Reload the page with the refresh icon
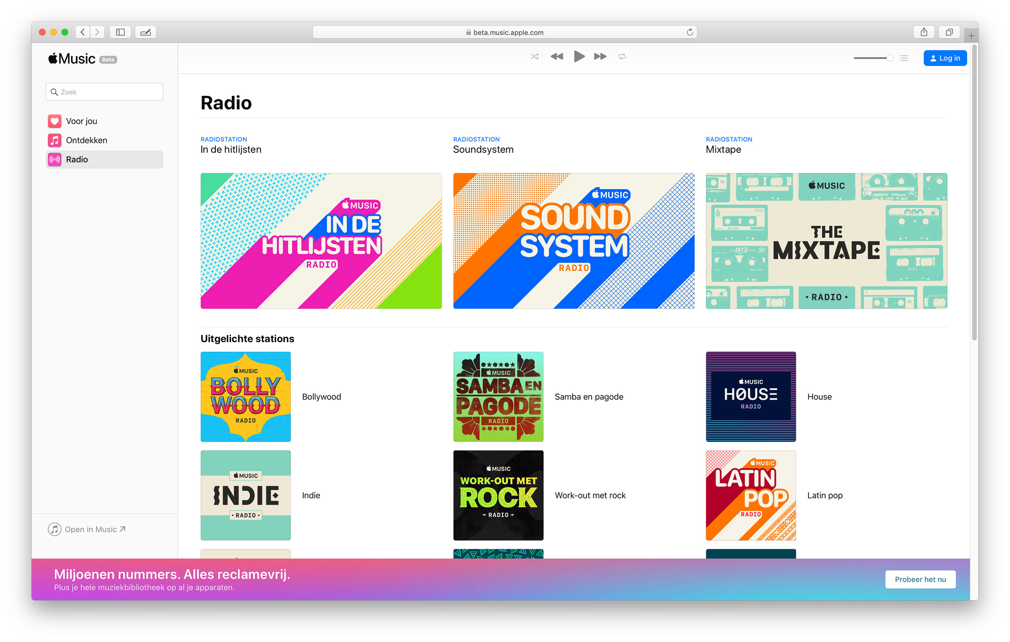 pyautogui.click(x=689, y=32)
